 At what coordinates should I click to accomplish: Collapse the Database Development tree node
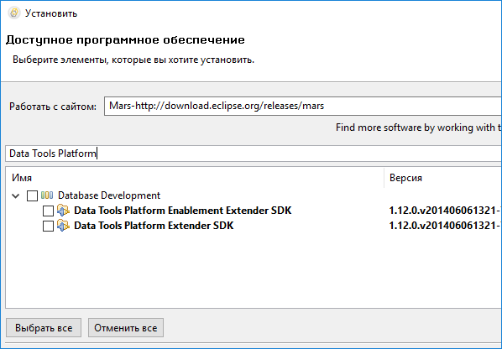point(16,195)
